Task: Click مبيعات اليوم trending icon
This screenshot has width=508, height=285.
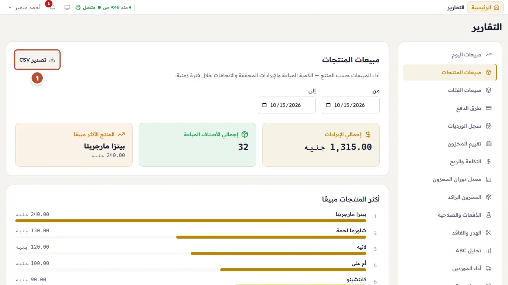Action: coord(489,55)
